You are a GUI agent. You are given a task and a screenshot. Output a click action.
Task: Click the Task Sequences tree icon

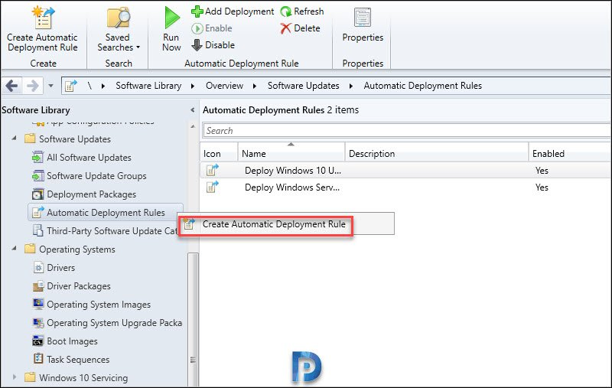click(x=37, y=358)
